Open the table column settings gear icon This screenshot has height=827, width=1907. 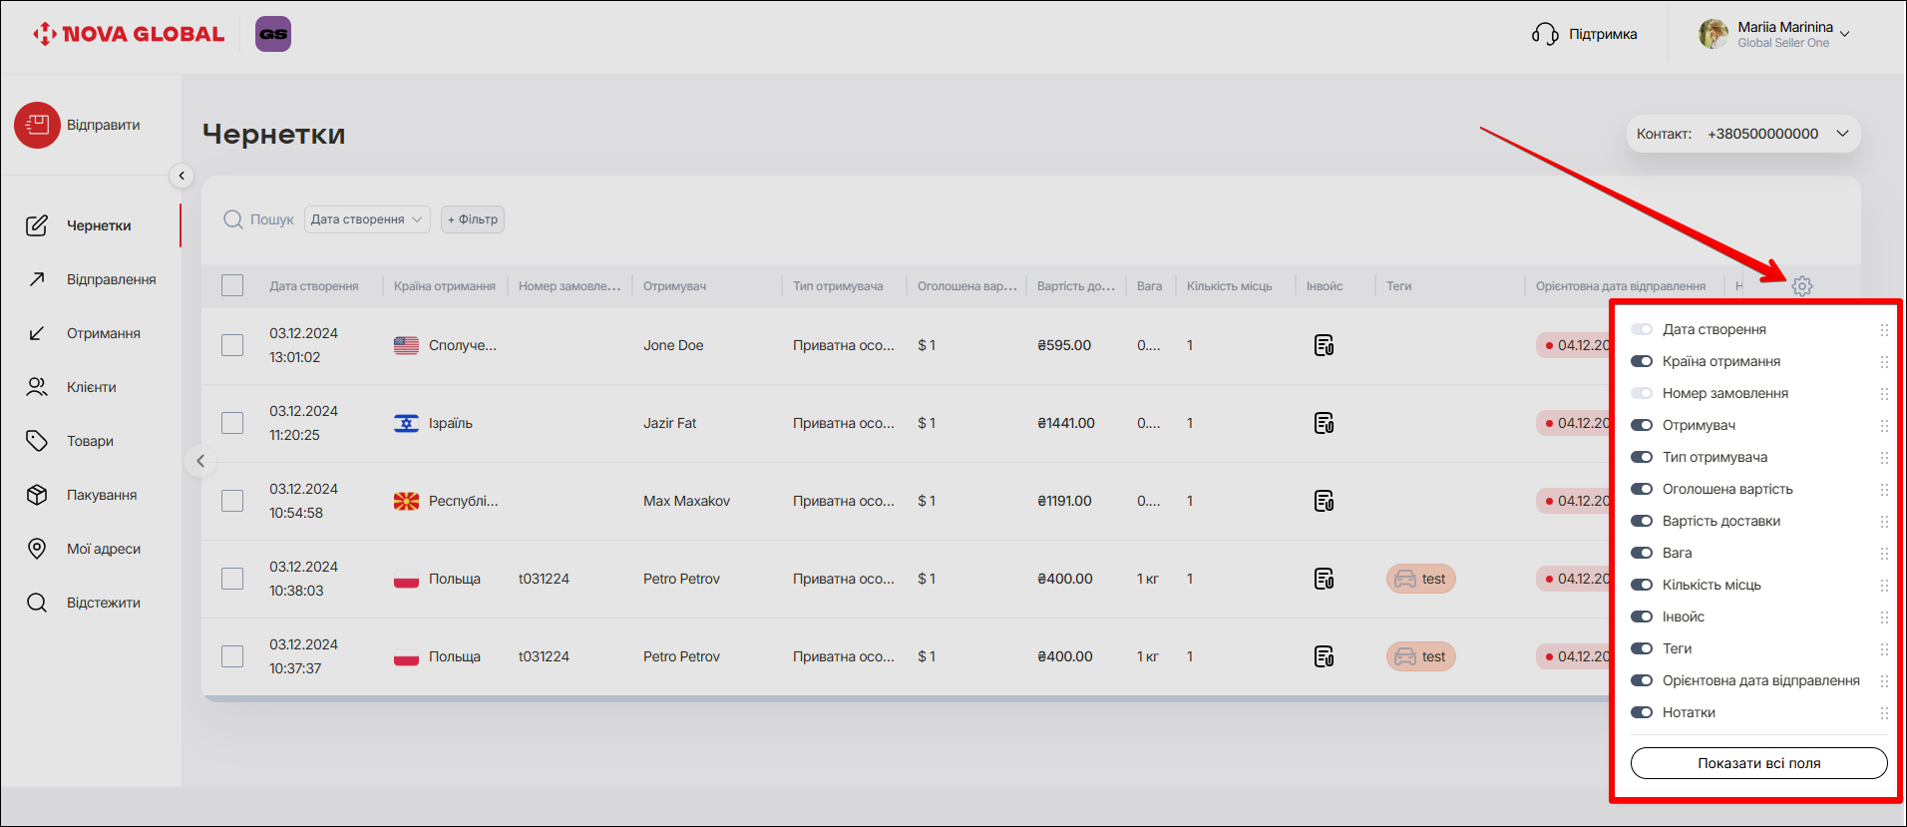pyautogui.click(x=1801, y=286)
